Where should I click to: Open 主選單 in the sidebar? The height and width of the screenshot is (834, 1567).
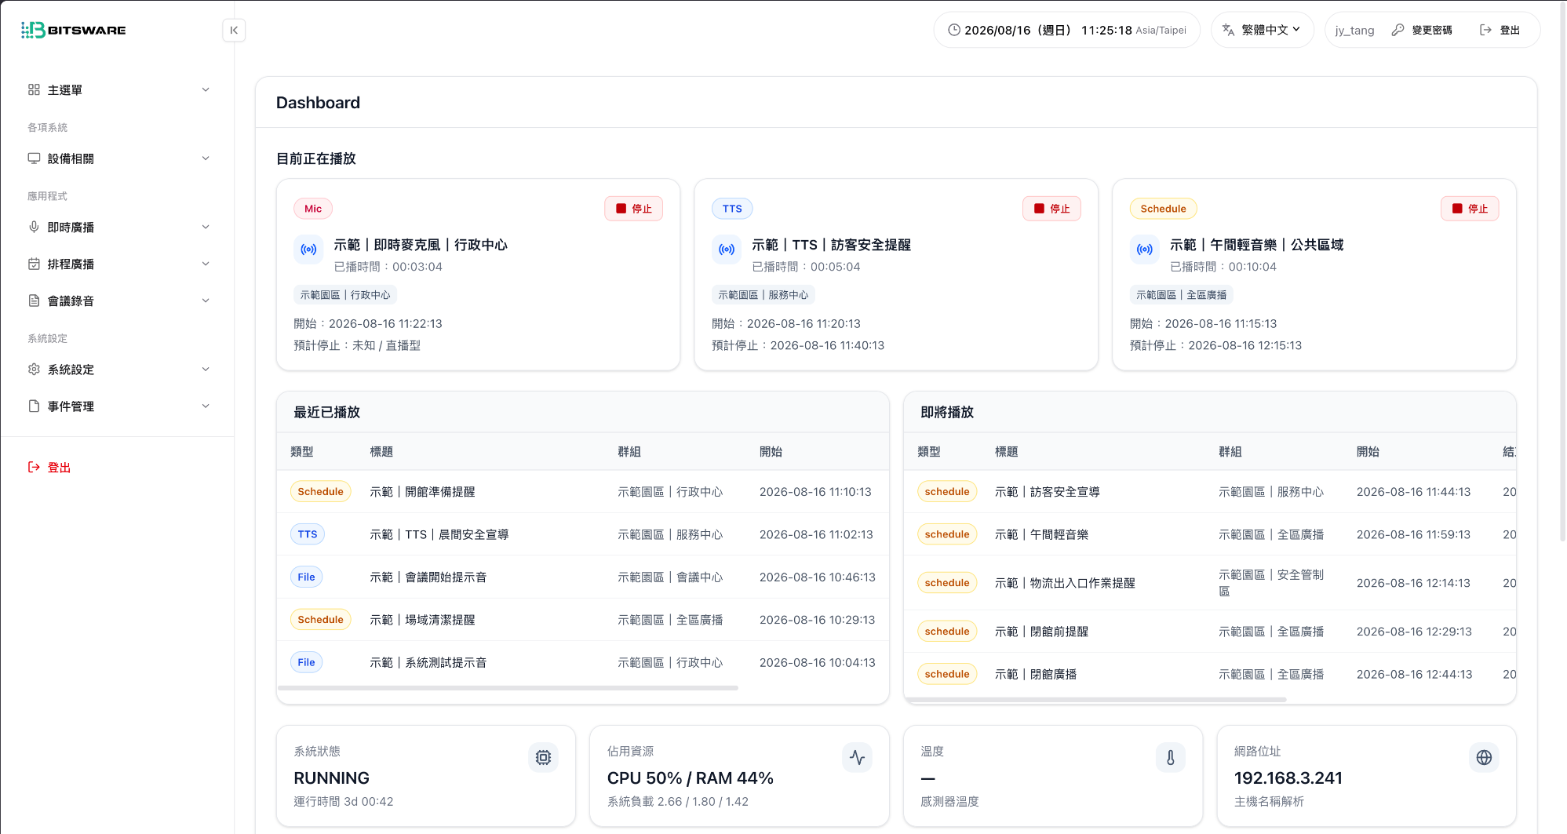click(118, 89)
